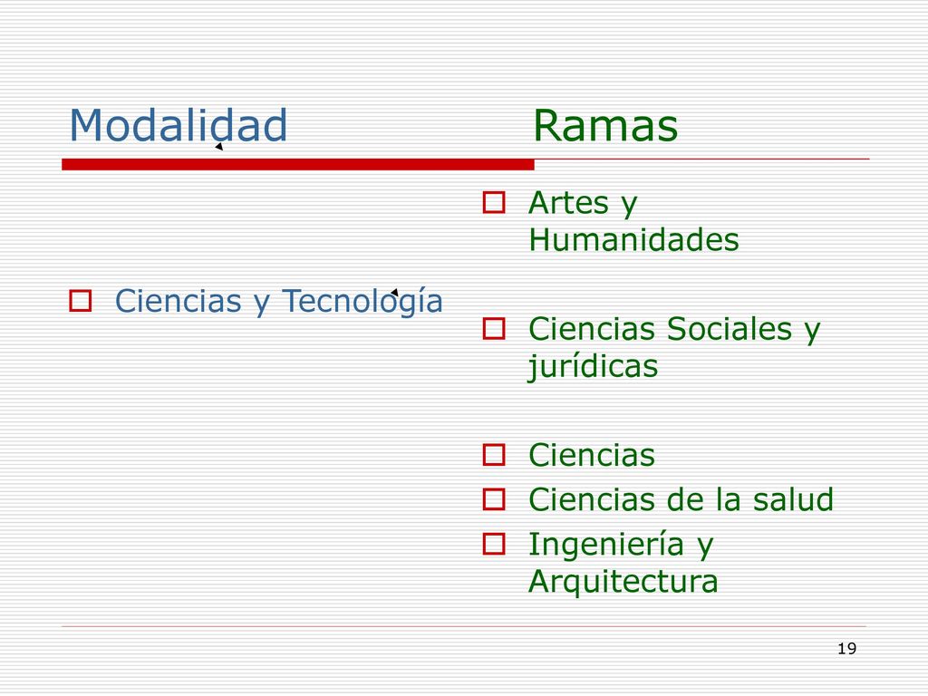Image resolution: width=928 pixels, height=696 pixels.
Task: Click the word jurídicas
Action: (593, 366)
